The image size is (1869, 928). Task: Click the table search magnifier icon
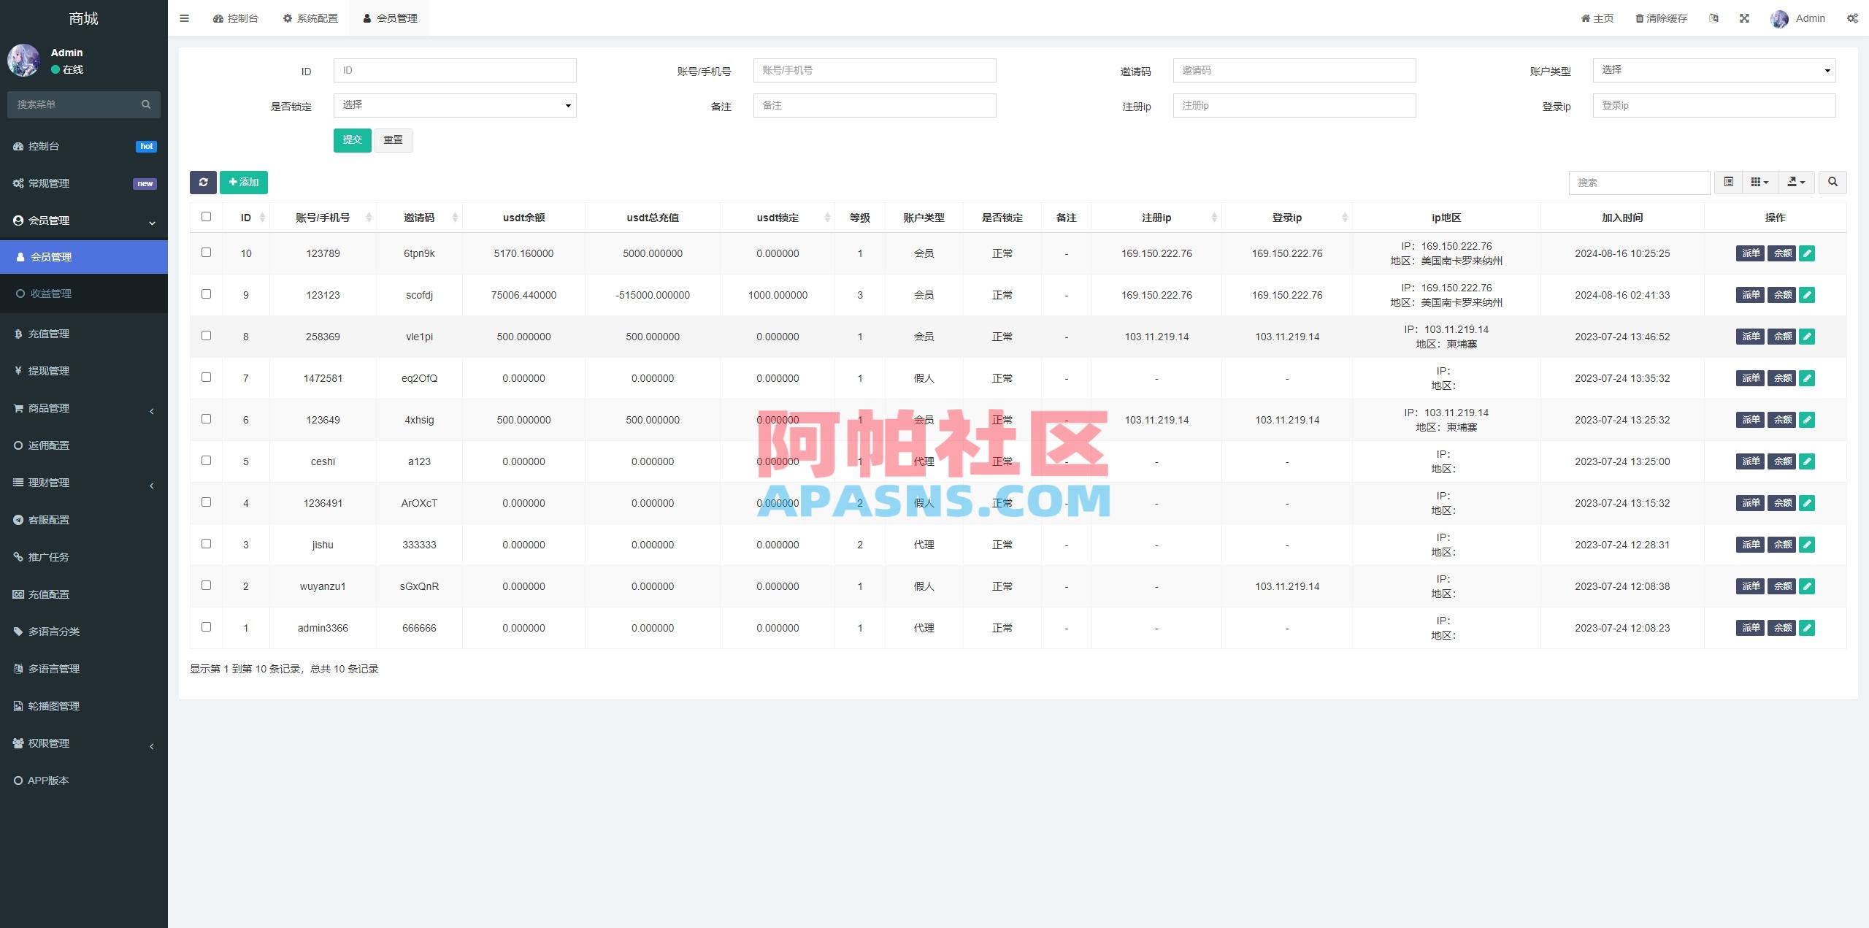(x=1832, y=183)
